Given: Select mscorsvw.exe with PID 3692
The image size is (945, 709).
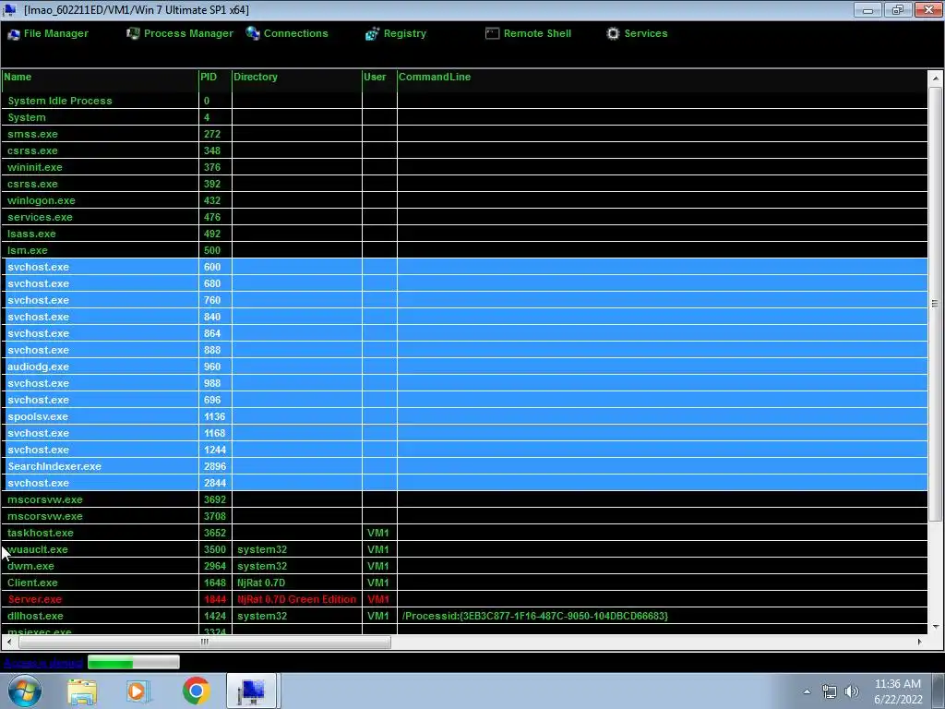Looking at the screenshot, I should coord(464,499).
